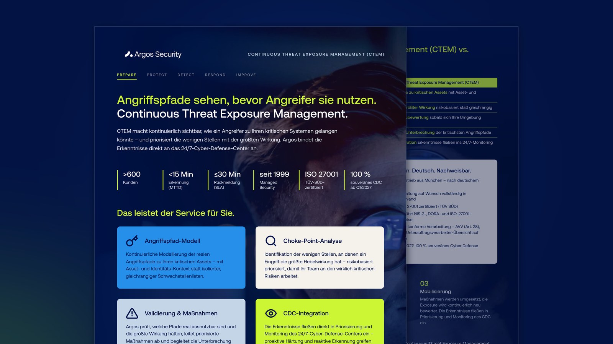
Task: Click the 'Kunden' label
Action: click(x=130, y=183)
